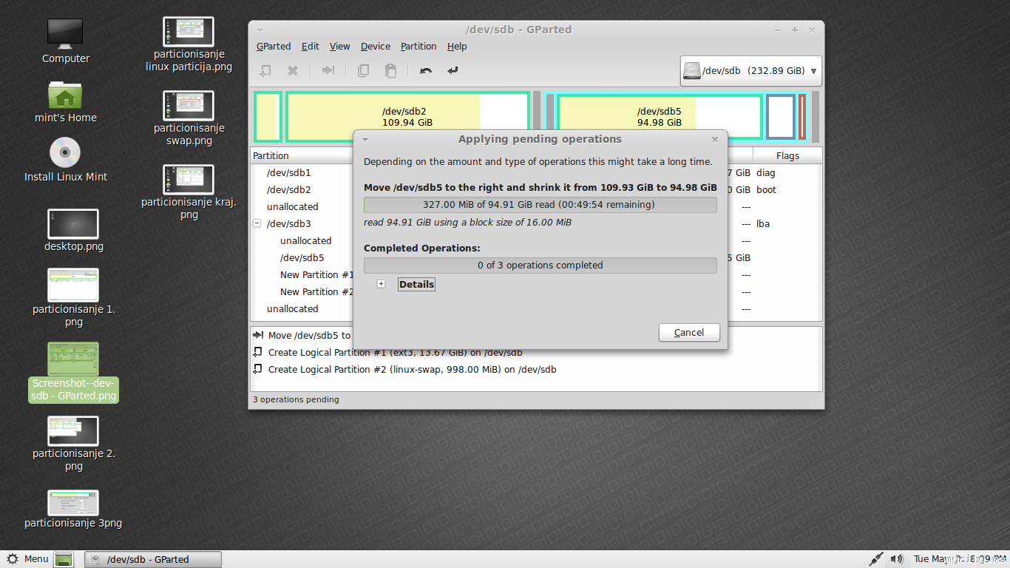The height and width of the screenshot is (568, 1010).
Task: Close the Applying pending operations dialog
Action: click(x=715, y=139)
